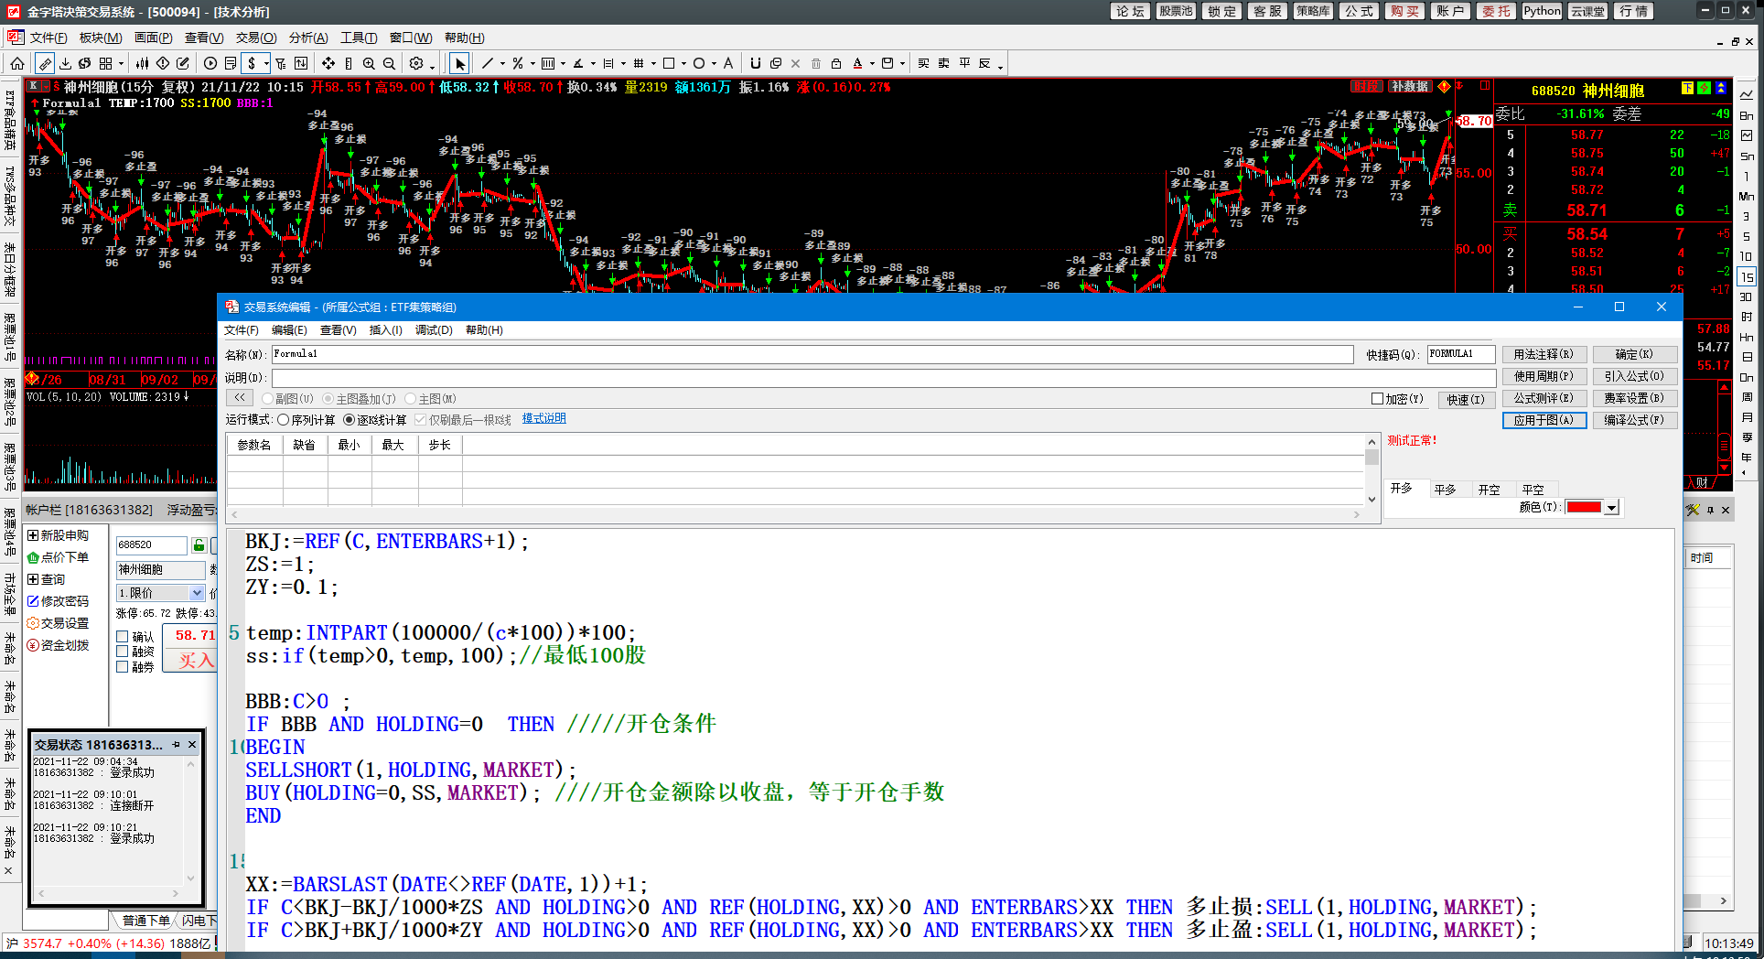Image resolution: width=1764 pixels, height=959 pixels.
Task: Click the 应用于图(A) button
Action: (x=1543, y=420)
